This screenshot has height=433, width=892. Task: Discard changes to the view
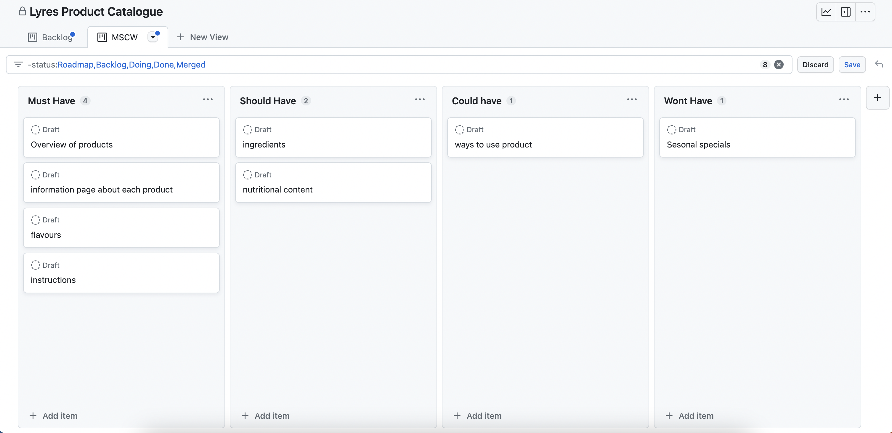(816, 65)
